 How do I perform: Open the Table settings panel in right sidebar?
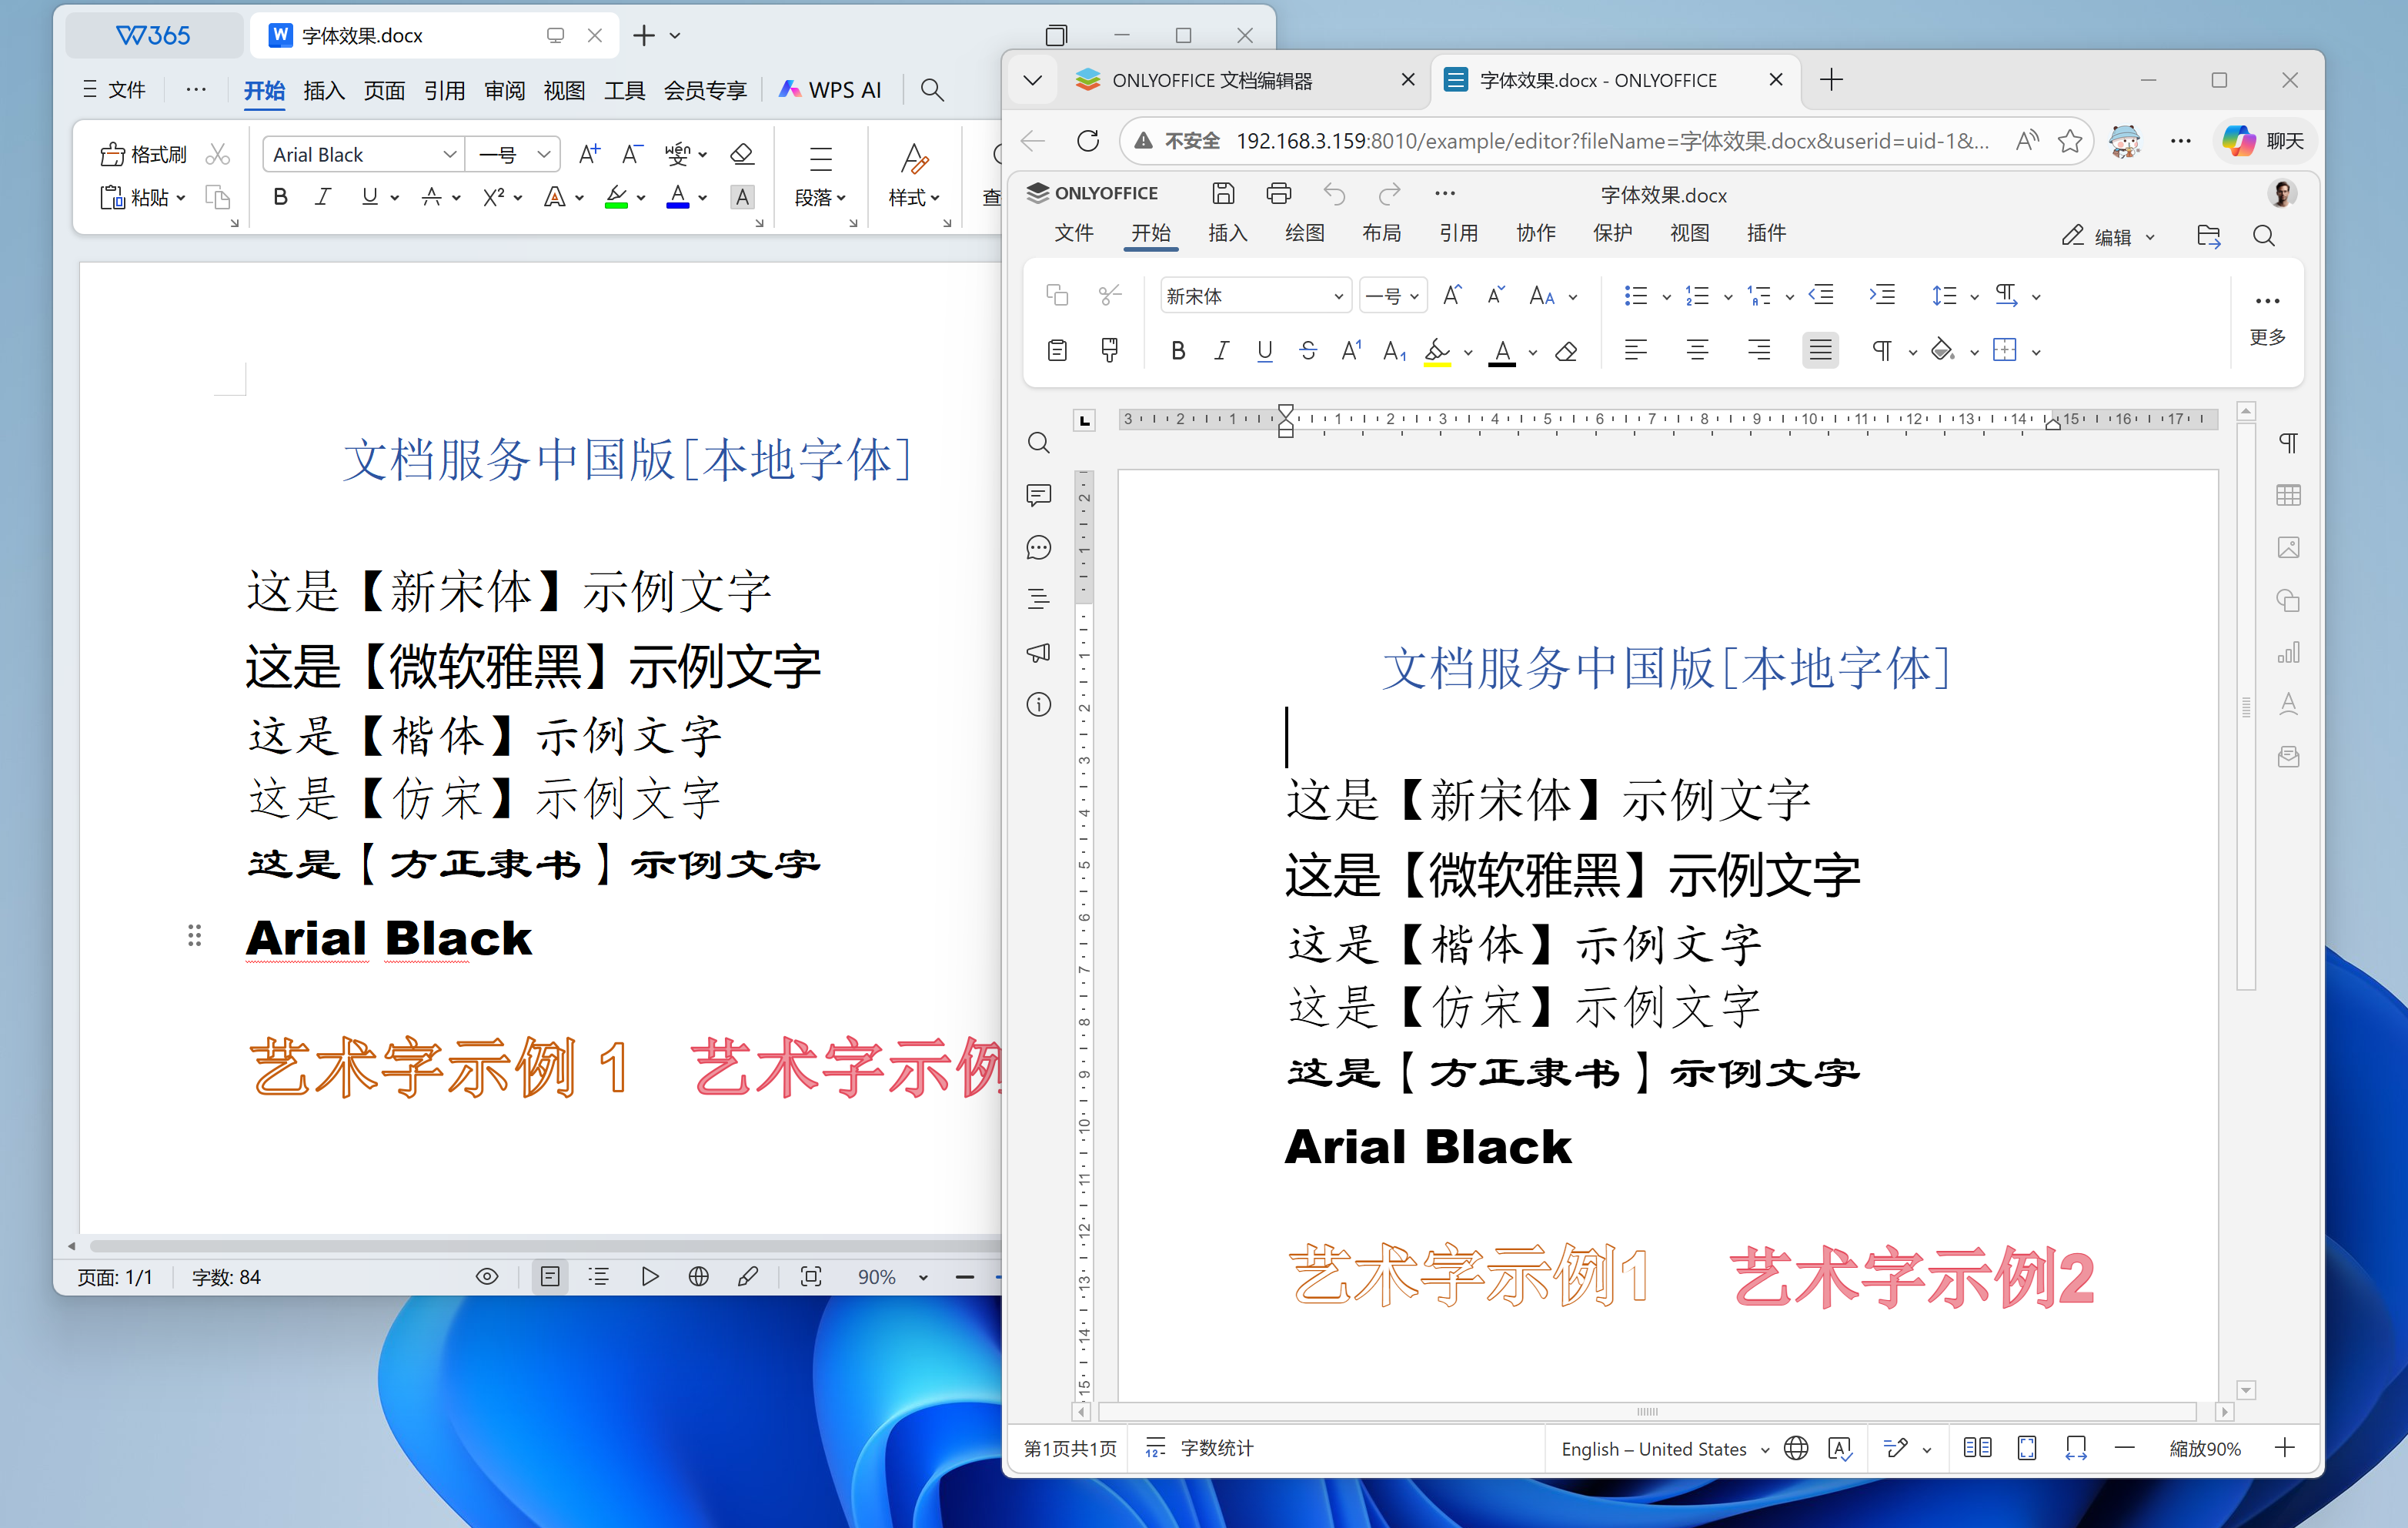pyautogui.click(x=2290, y=495)
